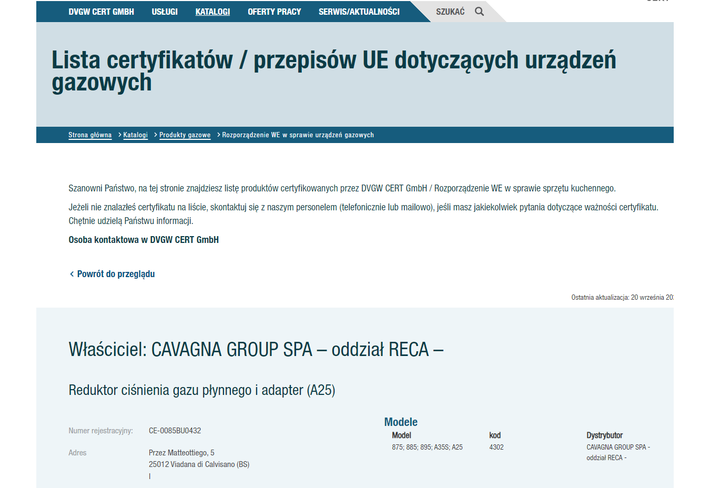The height and width of the screenshot is (488, 710).
Task: Click registration number CE-0085BU0432
Action: click(175, 431)
